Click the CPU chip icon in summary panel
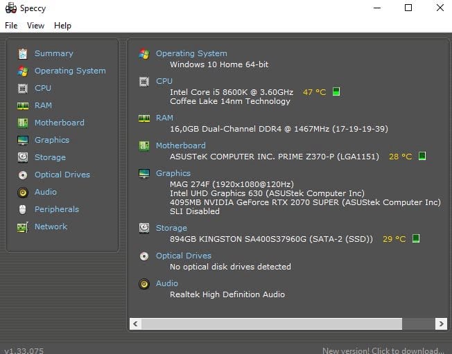 coord(144,82)
